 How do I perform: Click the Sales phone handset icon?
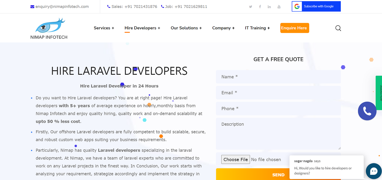(x=109, y=7)
